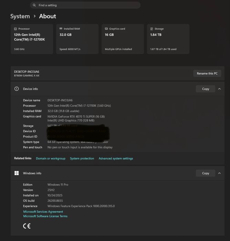Image resolution: width=230 pixels, height=241 pixels.
Task: Click the 1.67 TB of 1.84 TB used text
Action: [163, 49]
